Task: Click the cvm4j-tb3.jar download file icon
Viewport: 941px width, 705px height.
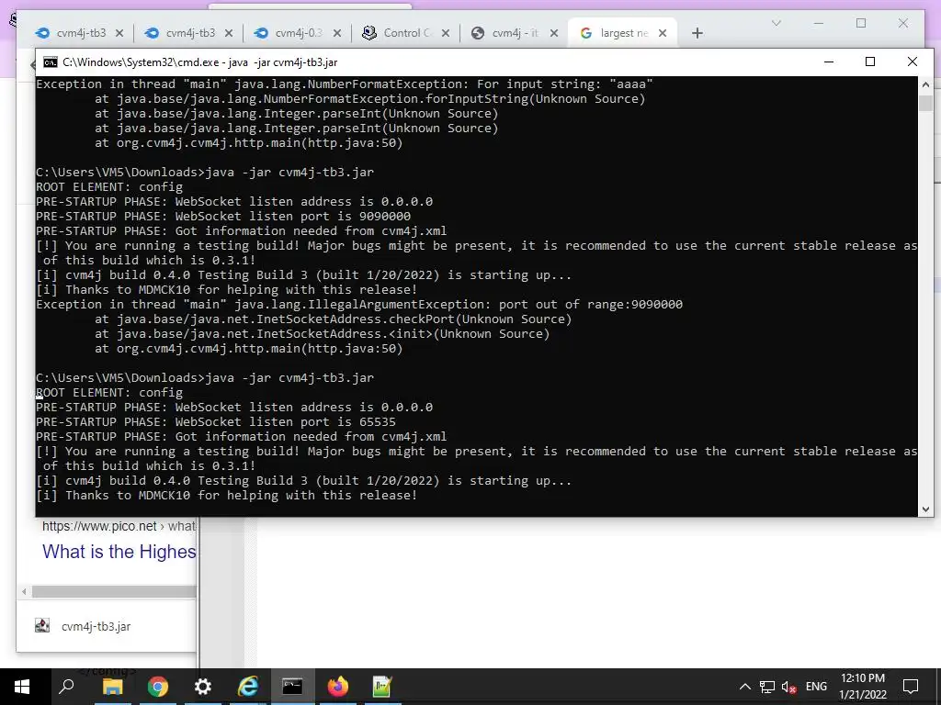Action: (42, 626)
